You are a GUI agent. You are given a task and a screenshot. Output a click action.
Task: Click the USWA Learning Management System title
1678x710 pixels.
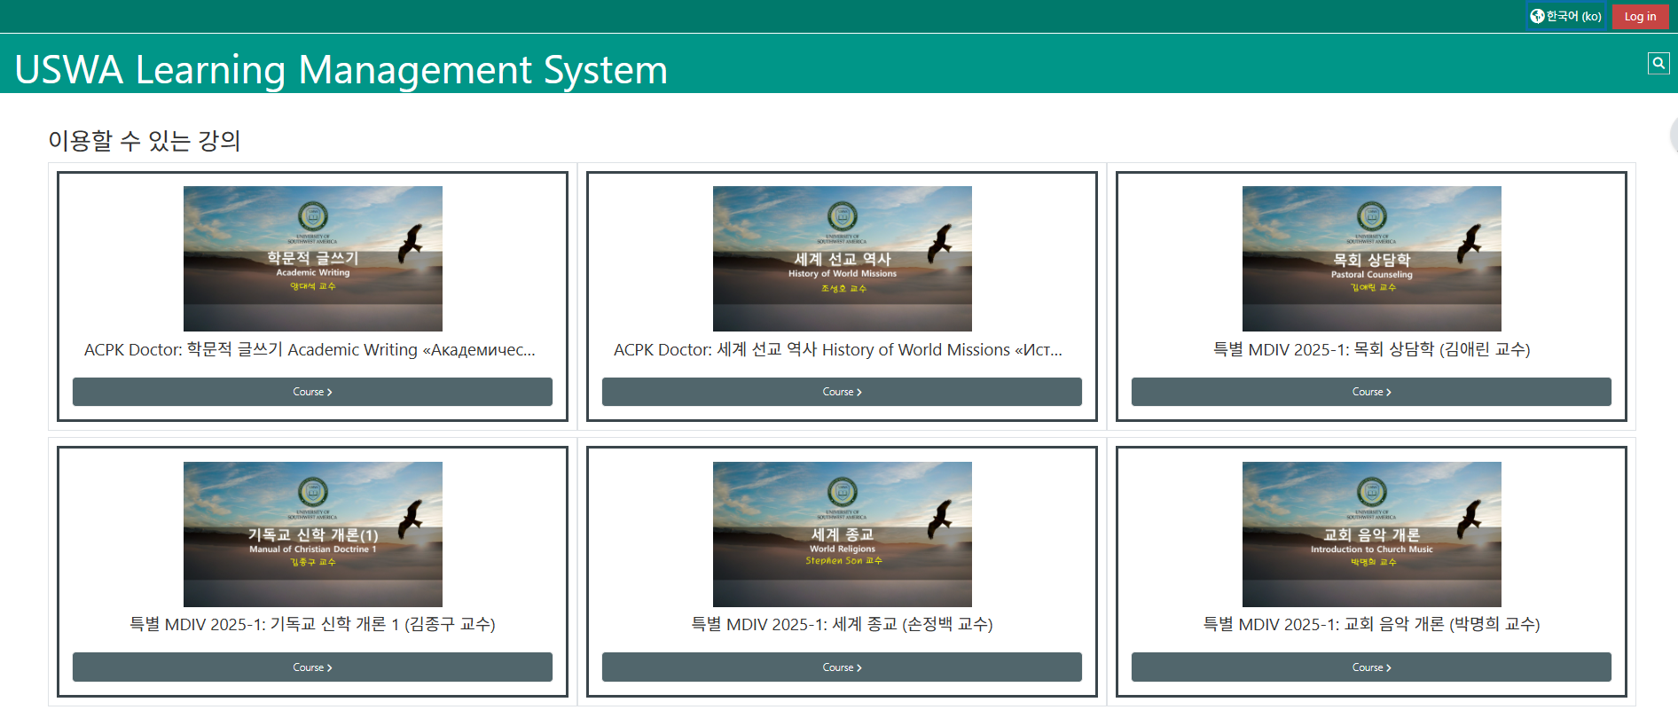click(x=341, y=70)
